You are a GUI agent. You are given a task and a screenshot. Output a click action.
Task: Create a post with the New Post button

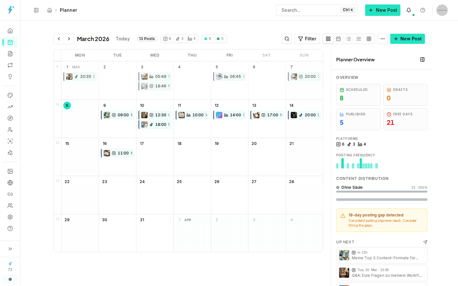click(x=407, y=39)
